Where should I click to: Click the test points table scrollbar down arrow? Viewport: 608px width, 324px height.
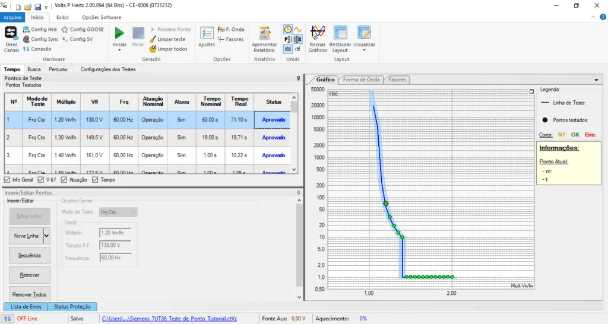coord(294,169)
